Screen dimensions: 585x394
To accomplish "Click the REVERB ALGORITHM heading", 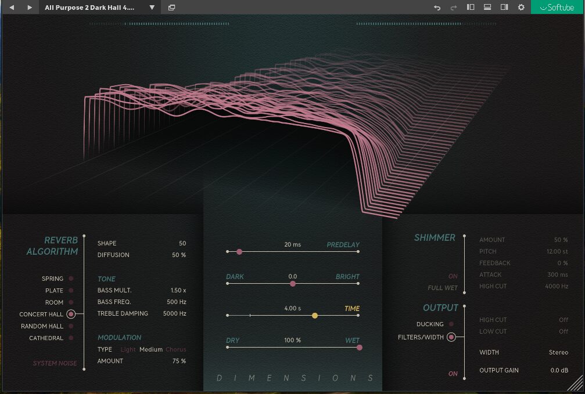I will pos(52,246).
